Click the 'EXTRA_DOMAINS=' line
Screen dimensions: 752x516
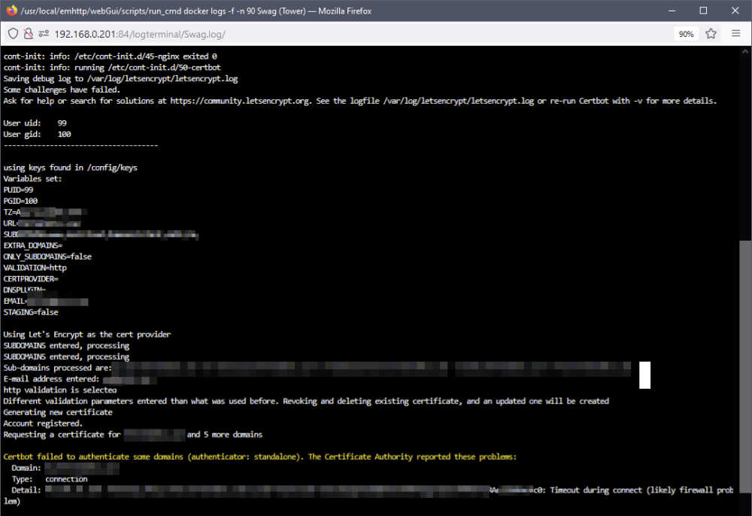pyautogui.click(x=32, y=245)
